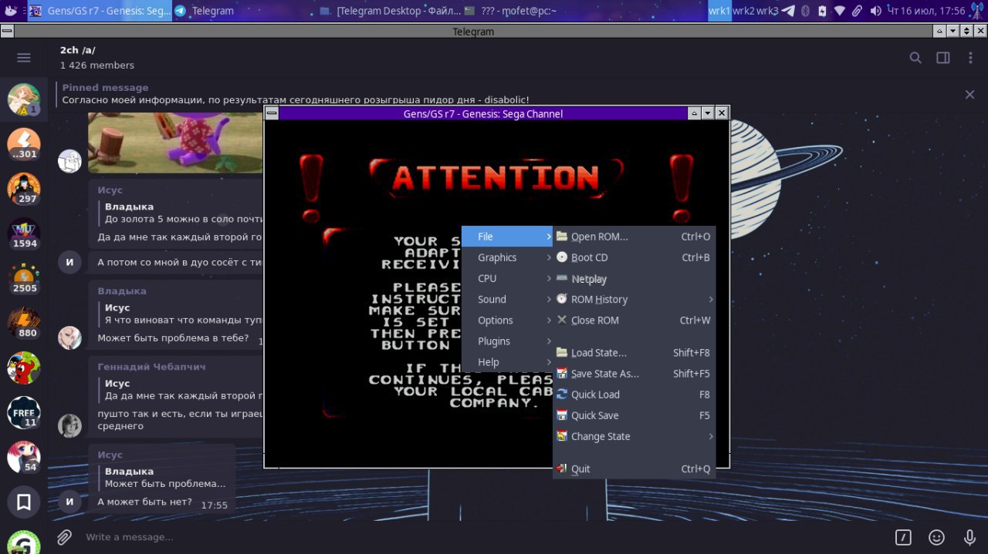Open the emoji picker smiley
This screenshot has height=554, width=988.
(936, 537)
